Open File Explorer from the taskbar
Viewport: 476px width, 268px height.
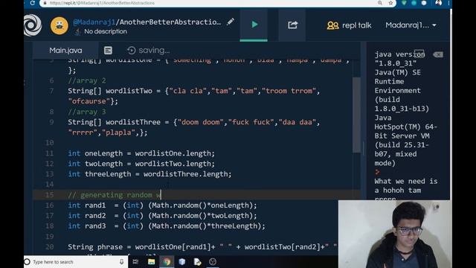pyautogui.click(x=151, y=261)
